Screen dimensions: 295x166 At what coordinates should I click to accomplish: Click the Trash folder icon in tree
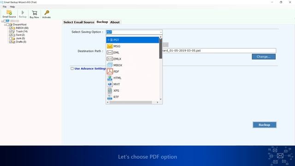coord(13,31)
